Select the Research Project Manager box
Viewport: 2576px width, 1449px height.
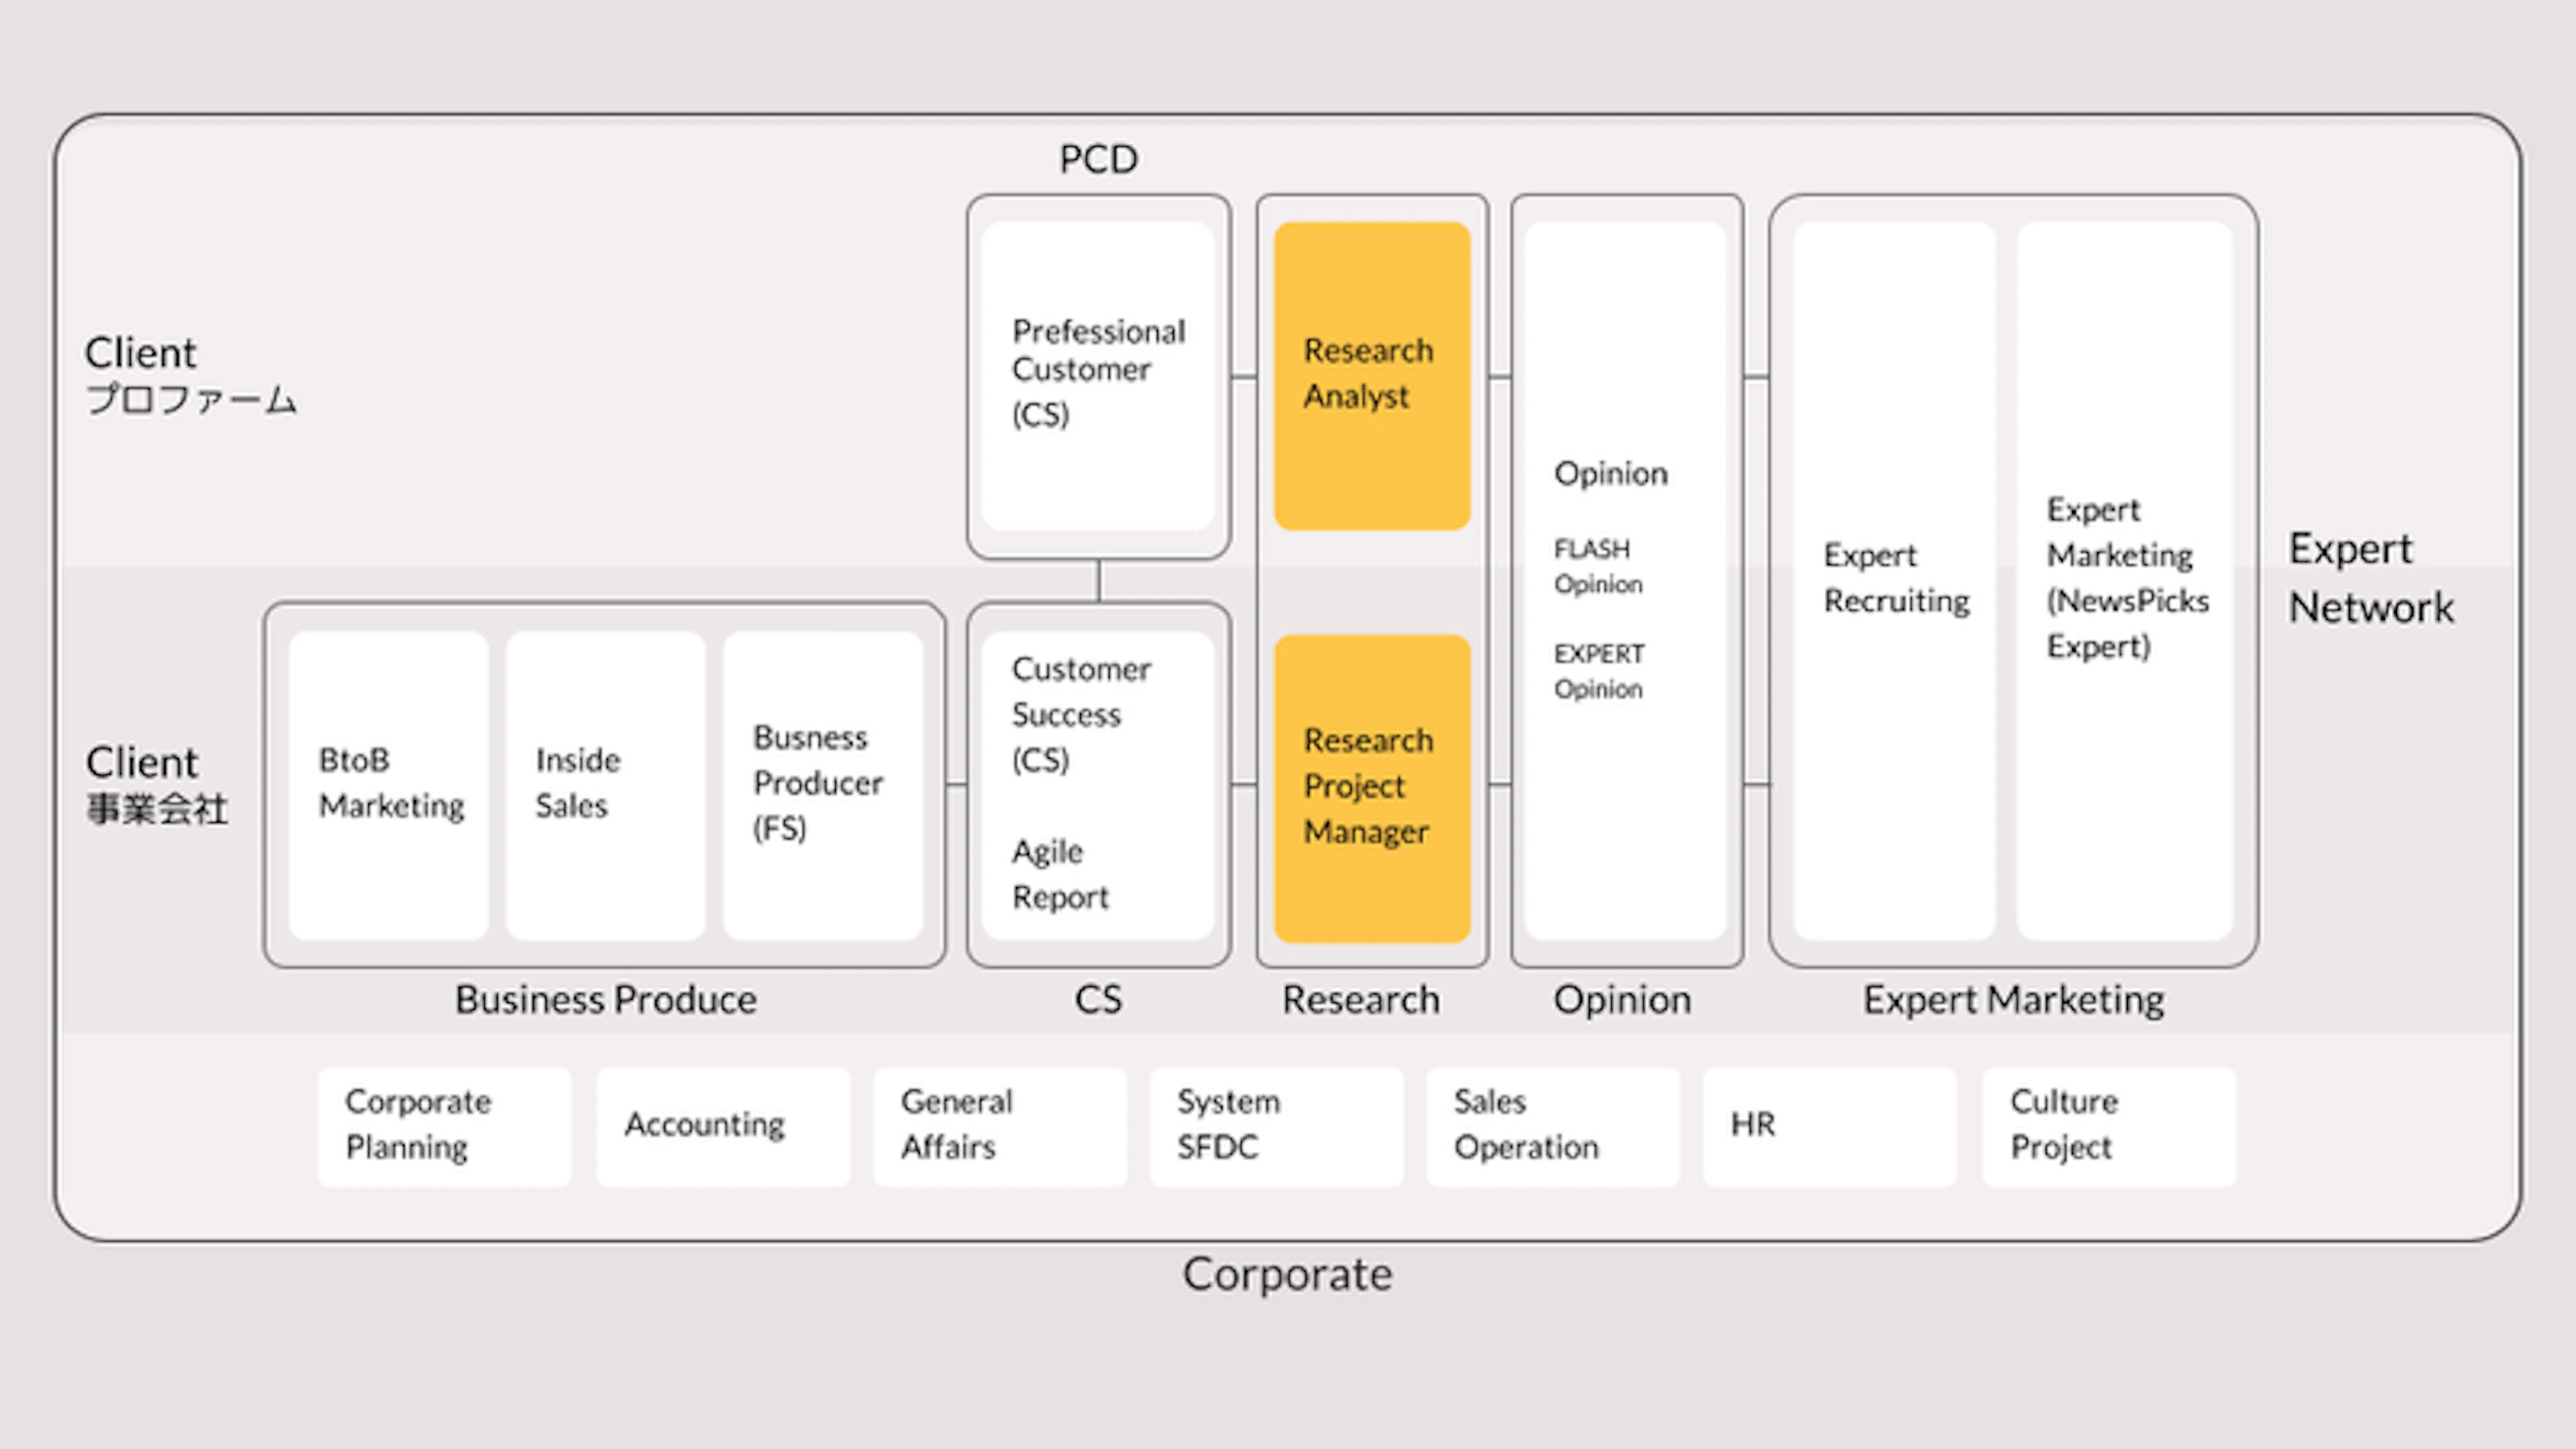click(x=1372, y=788)
